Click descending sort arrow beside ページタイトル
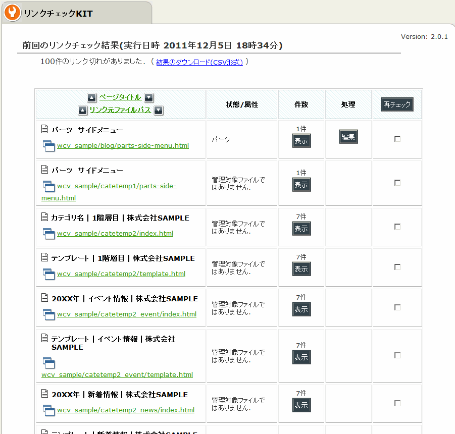This screenshot has width=455, height=434. tap(148, 98)
